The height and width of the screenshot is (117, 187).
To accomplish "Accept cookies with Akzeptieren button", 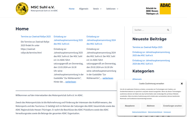I will click(x=130, y=106).
